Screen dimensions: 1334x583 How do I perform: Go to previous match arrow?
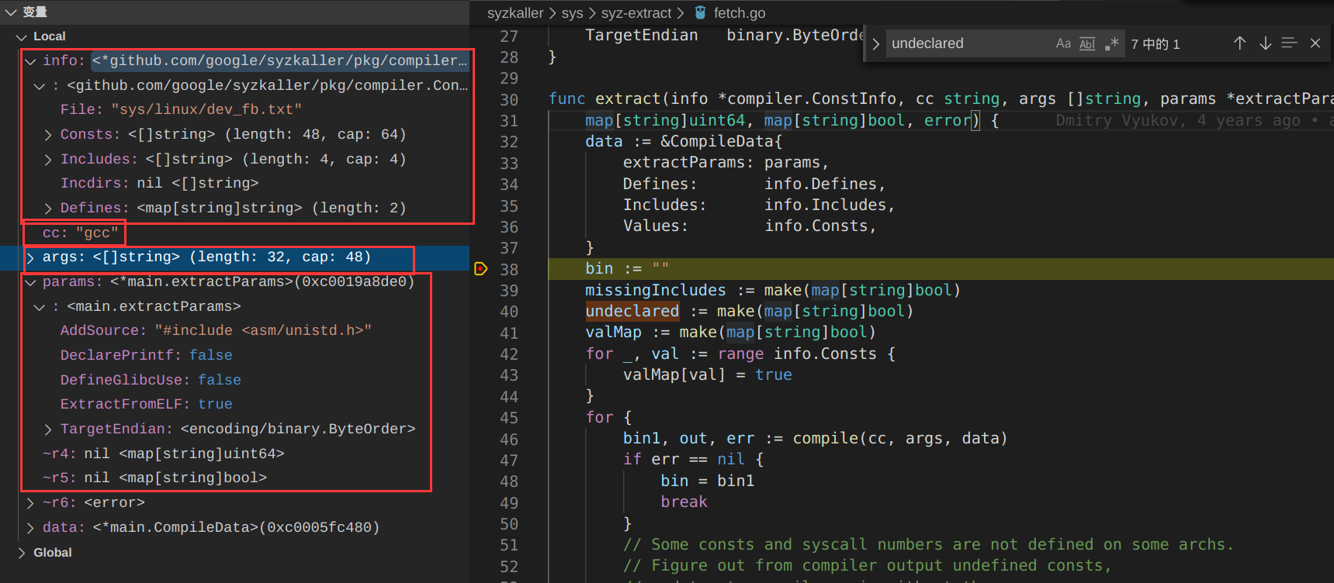[x=1239, y=43]
